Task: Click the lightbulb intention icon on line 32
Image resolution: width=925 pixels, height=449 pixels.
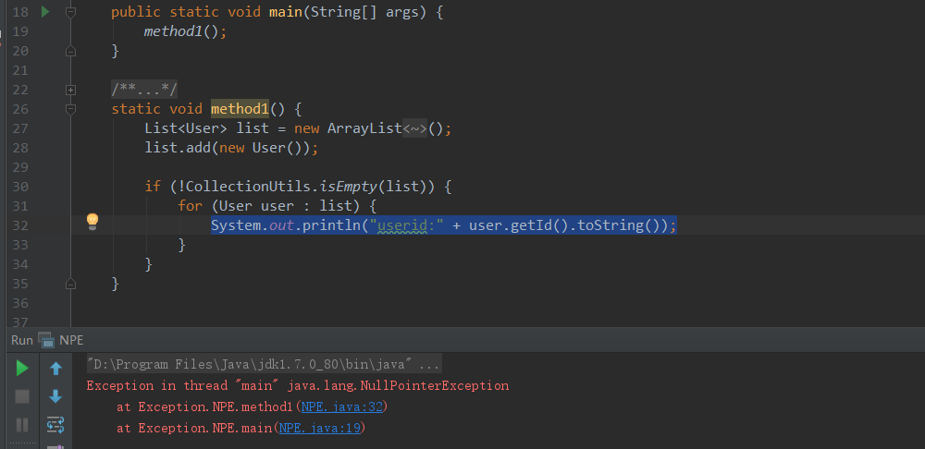Action: [x=92, y=222]
